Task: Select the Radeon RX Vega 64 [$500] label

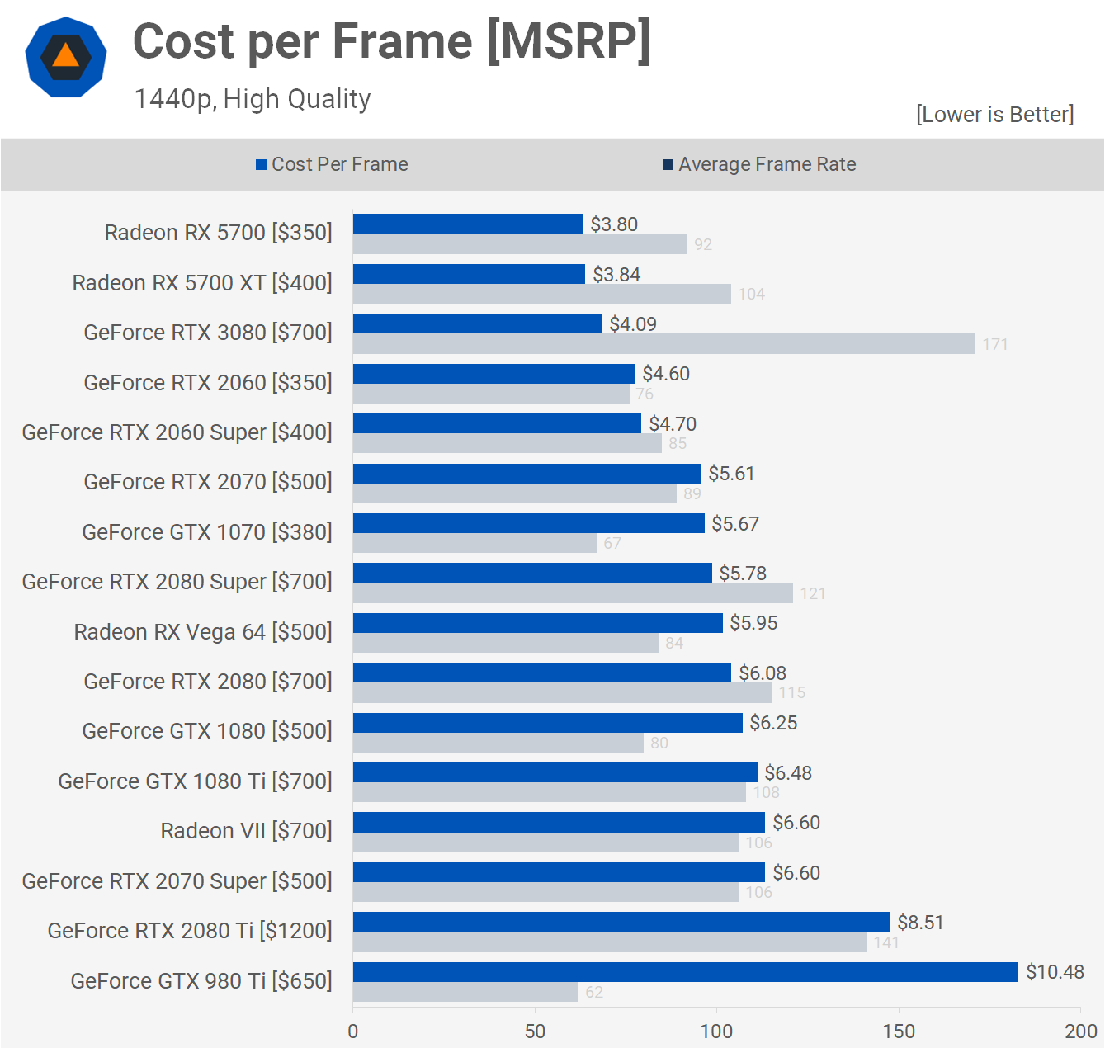Action: point(203,632)
